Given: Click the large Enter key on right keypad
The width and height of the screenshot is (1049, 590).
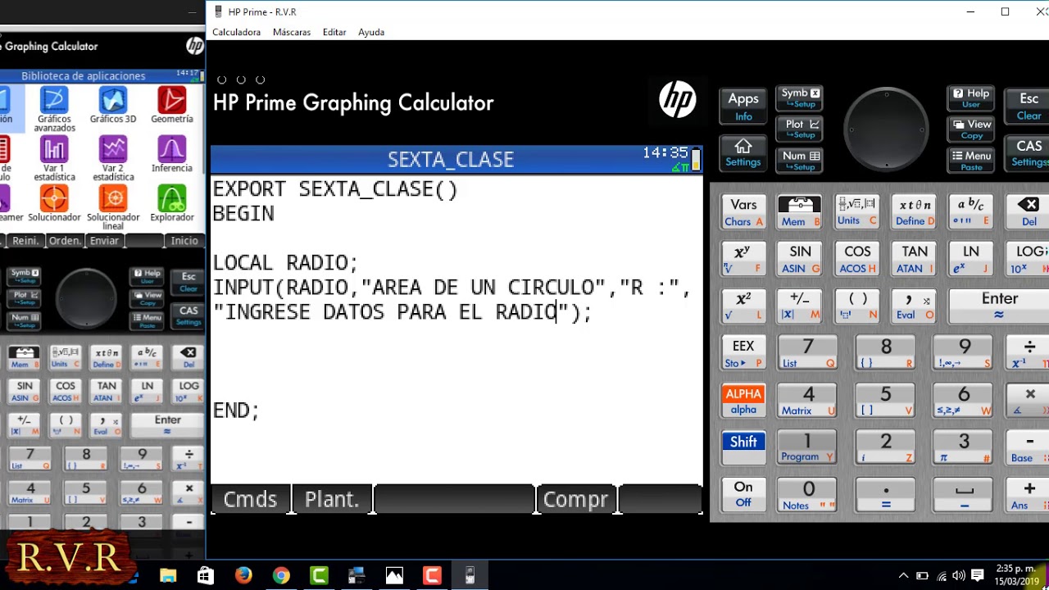Looking at the screenshot, I should (1000, 306).
